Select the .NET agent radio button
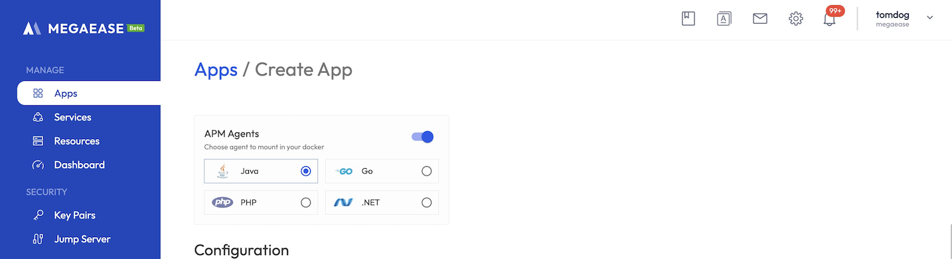This screenshot has width=952, height=259. coord(426,203)
